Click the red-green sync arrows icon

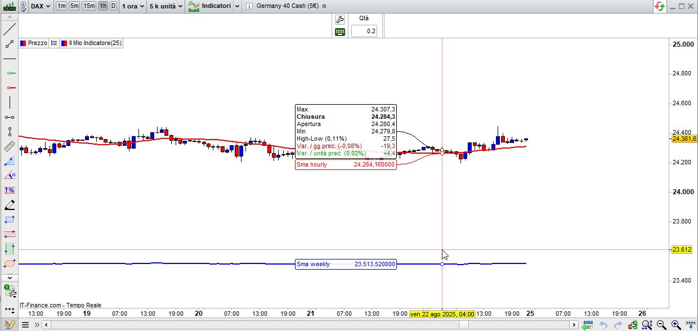pos(659,6)
